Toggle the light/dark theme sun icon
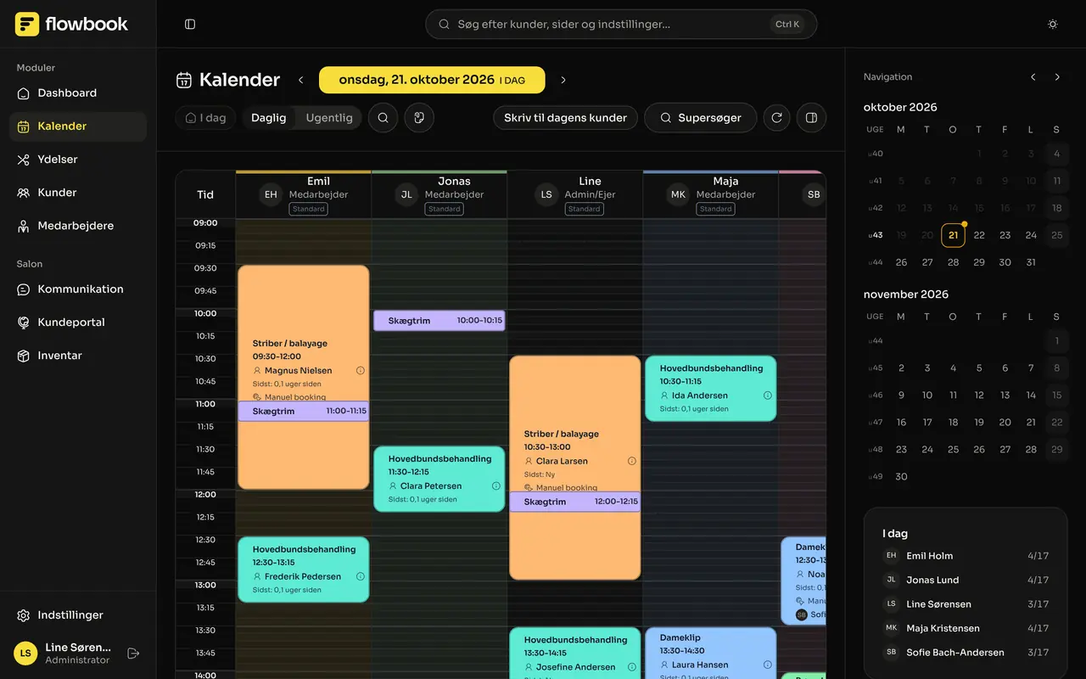 1053,24
